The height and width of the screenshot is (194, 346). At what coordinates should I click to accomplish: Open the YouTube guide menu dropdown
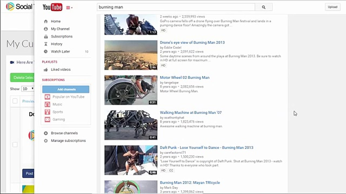pos(69,8)
